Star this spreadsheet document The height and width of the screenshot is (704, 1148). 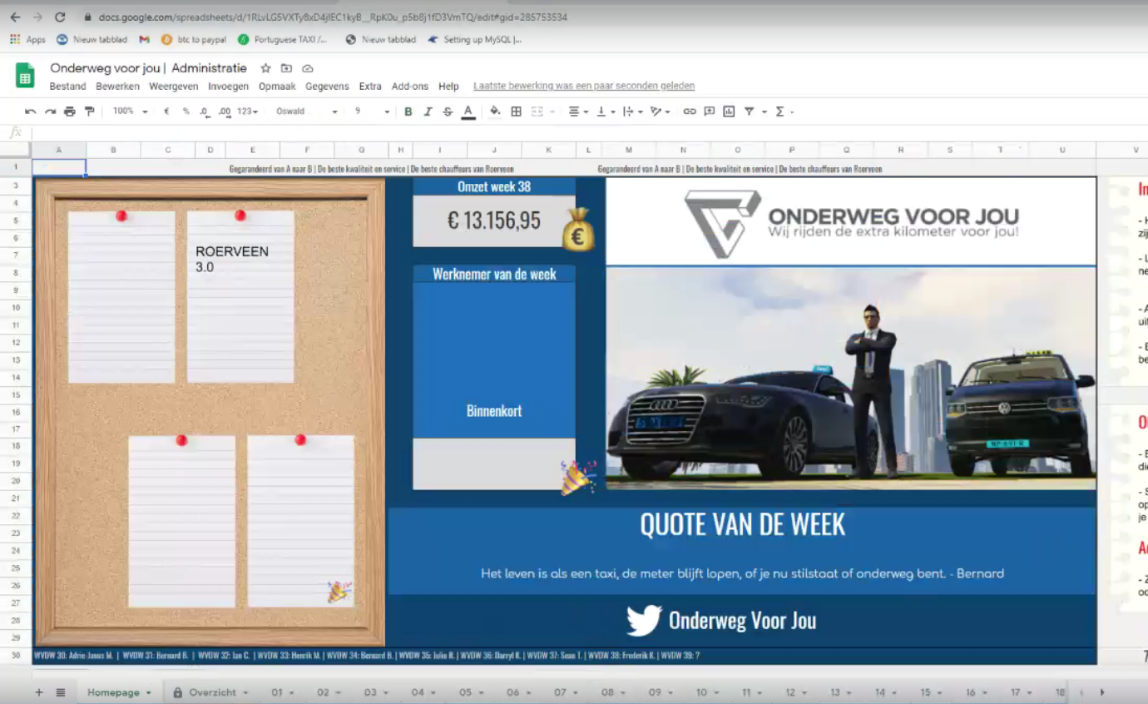tap(265, 68)
